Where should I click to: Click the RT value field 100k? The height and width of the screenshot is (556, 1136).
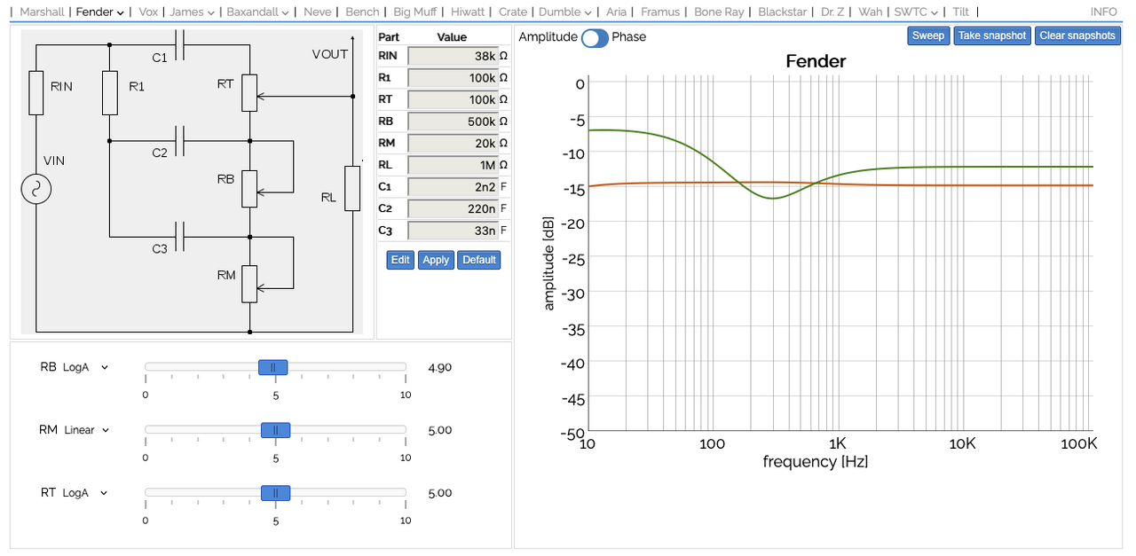coord(453,99)
